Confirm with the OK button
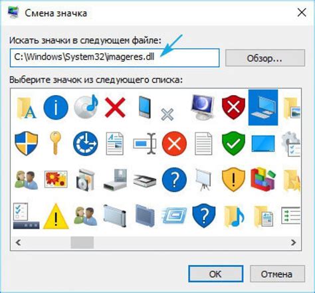This screenshot has width=315, height=293. [x=216, y=274]
